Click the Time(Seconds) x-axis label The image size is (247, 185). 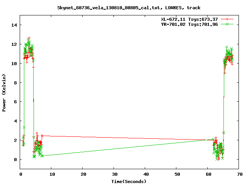click(129, 182)
